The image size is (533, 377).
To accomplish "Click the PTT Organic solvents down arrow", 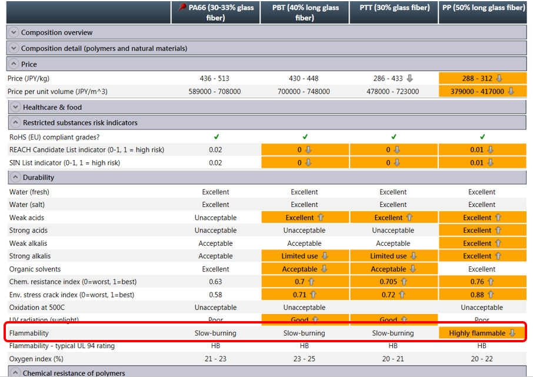I will click(x=412, y=269).
